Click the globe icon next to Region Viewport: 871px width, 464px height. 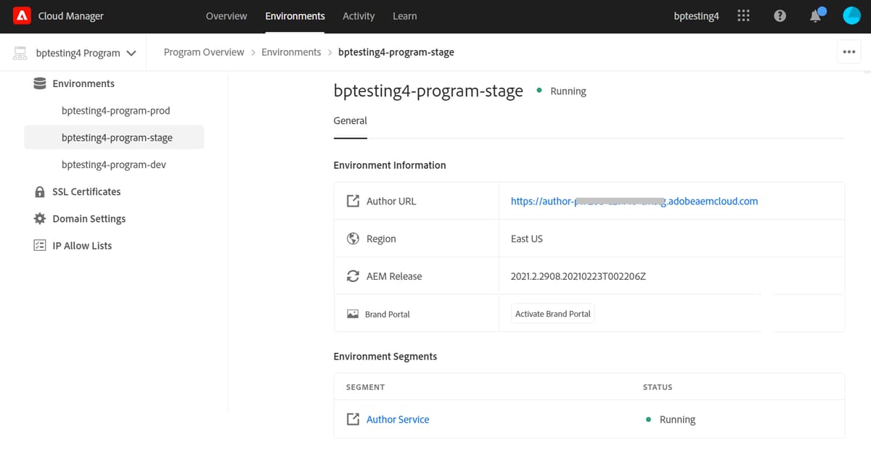click(353, 238)
